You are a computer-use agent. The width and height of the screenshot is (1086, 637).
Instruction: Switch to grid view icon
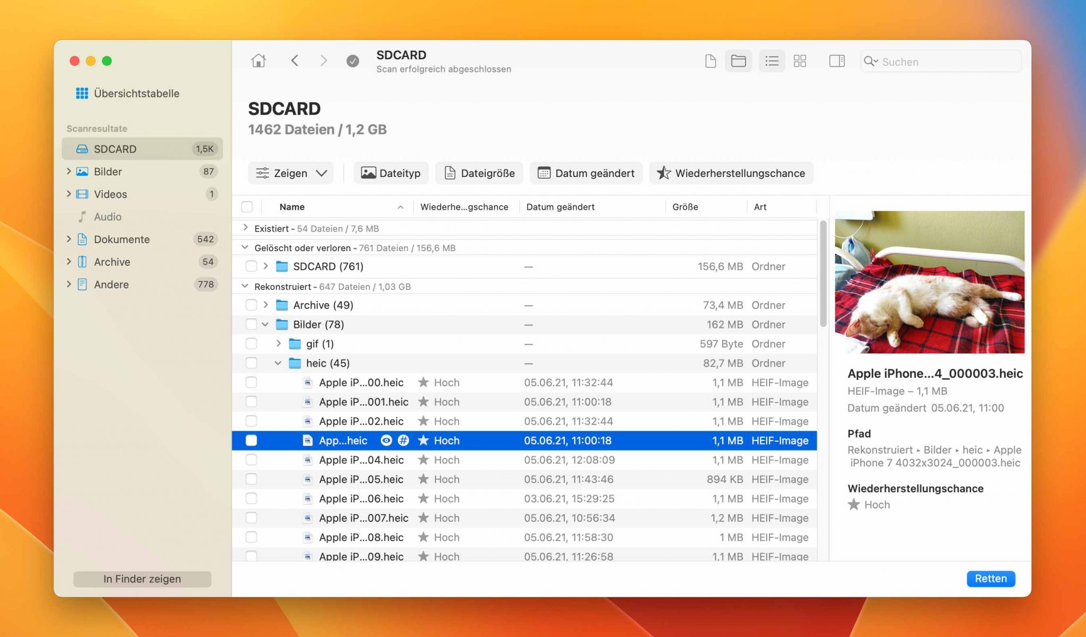[800, 61]
